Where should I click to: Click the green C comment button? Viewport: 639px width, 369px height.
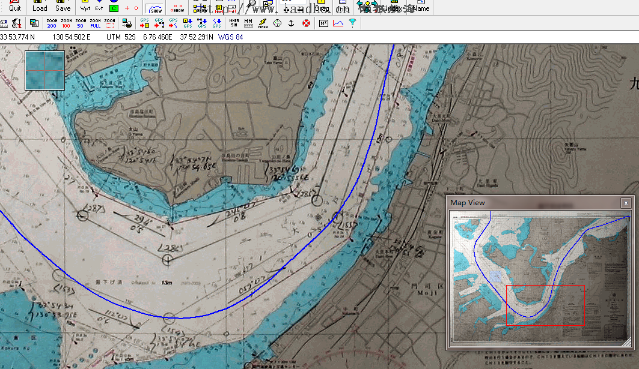point(114,8)
